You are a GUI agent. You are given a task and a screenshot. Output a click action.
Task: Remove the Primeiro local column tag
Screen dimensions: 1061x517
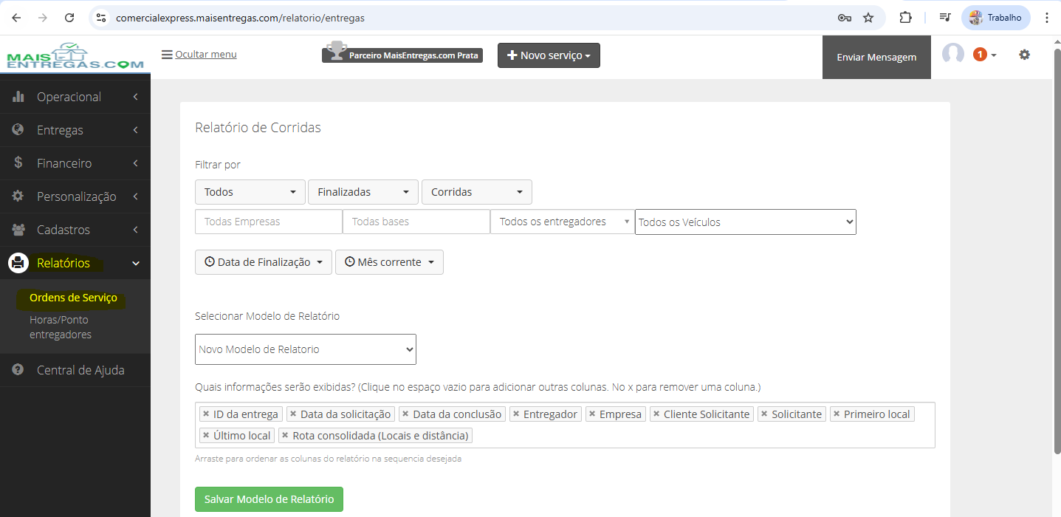click(x=837, y=414)
